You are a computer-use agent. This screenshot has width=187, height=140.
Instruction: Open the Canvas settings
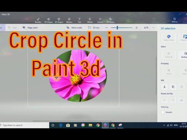click(100, 20)
